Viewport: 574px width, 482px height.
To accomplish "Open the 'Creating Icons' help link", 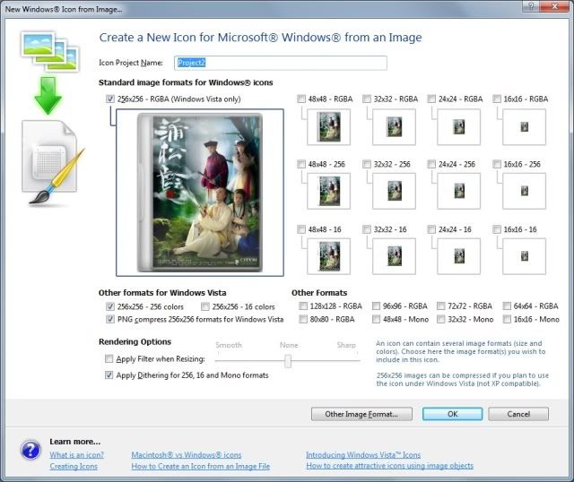I will [x=74, y=466].
